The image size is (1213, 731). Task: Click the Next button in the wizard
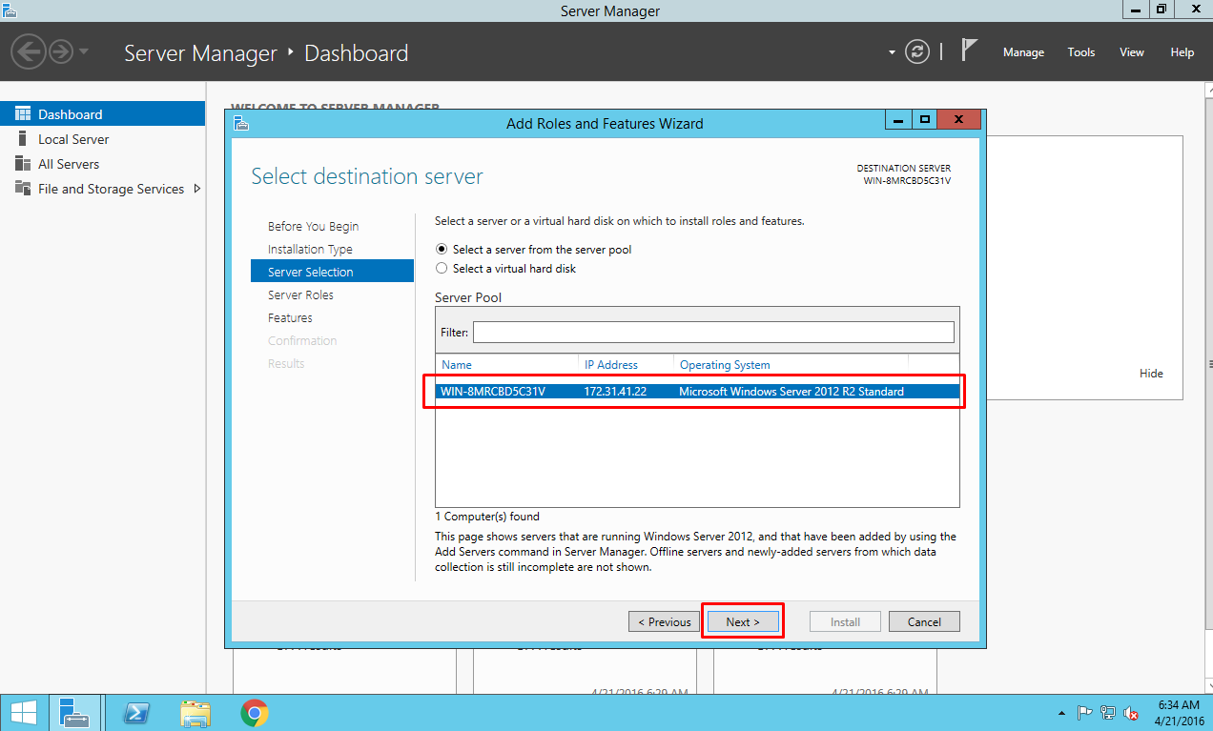click(x=743, y=621)
